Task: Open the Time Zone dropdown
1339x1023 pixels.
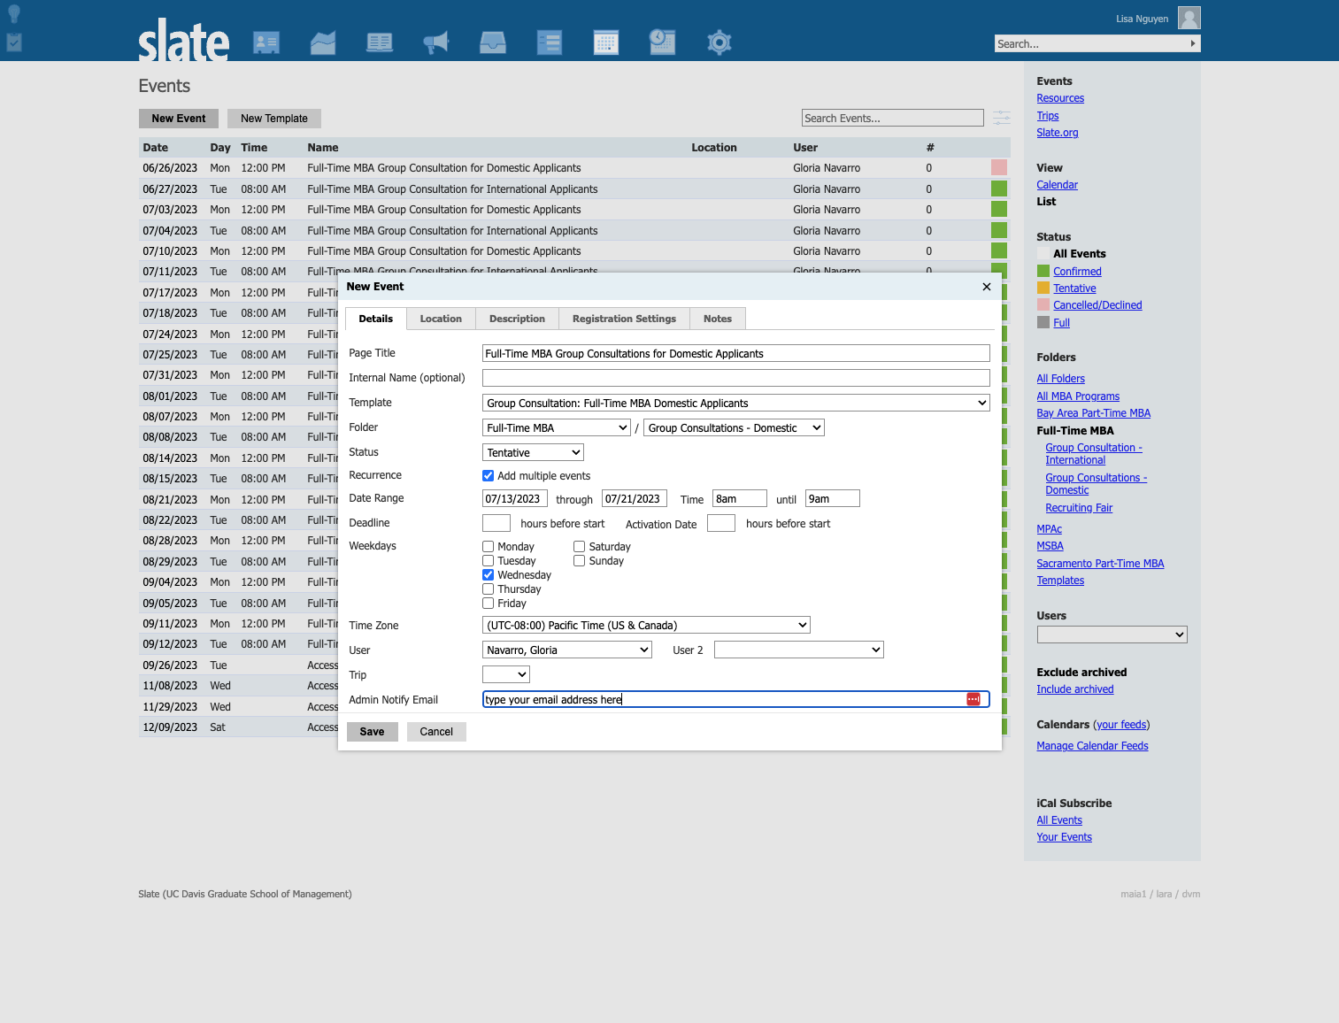Action: tap(646, 625)
